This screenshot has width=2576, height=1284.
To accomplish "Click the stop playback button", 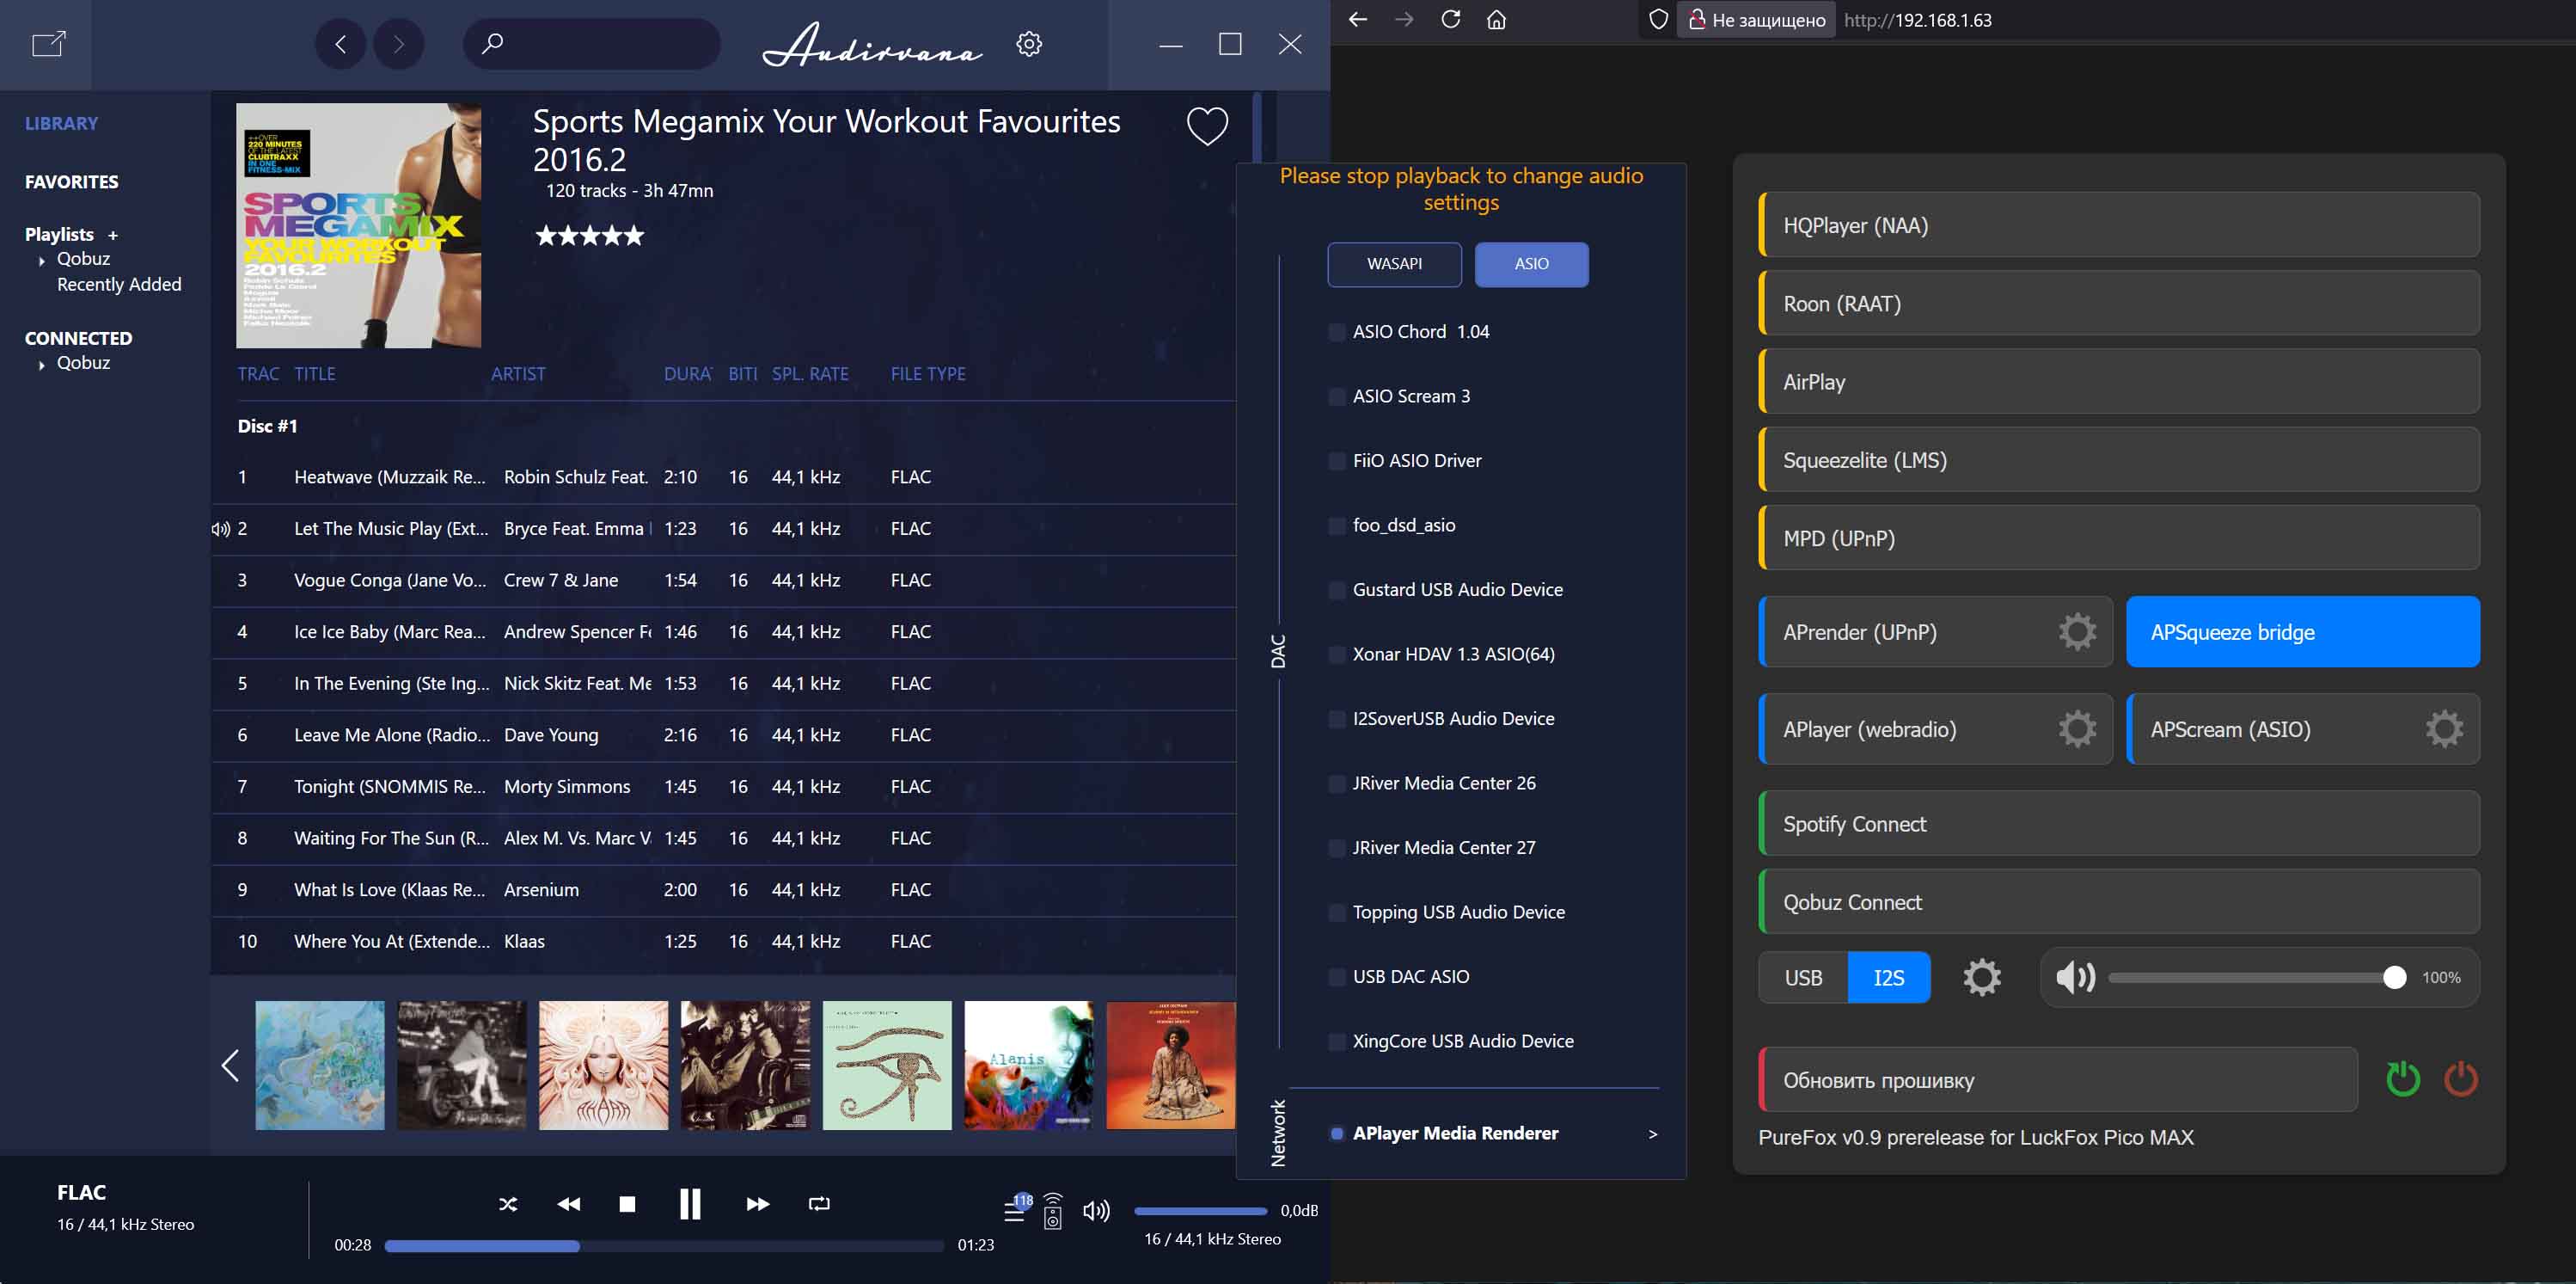I will point(627,1204).
